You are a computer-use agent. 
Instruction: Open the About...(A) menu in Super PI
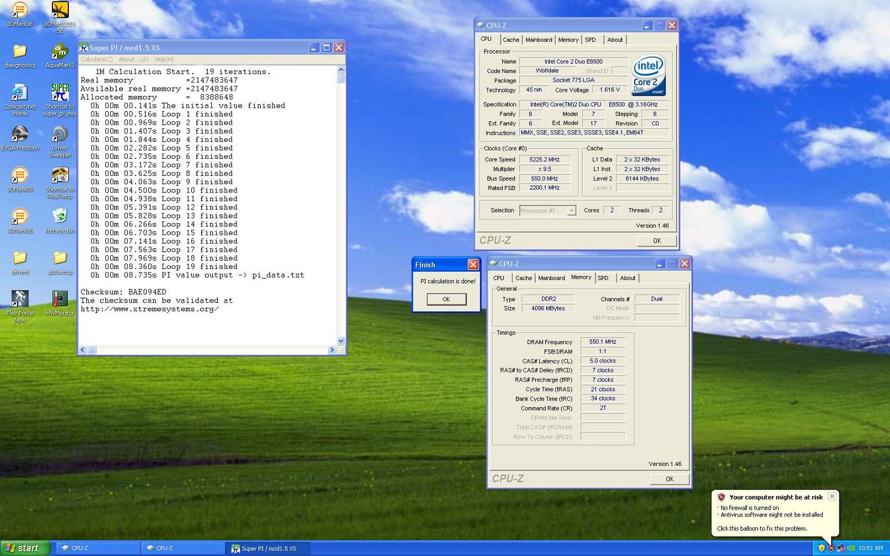[x=134, y=59]
